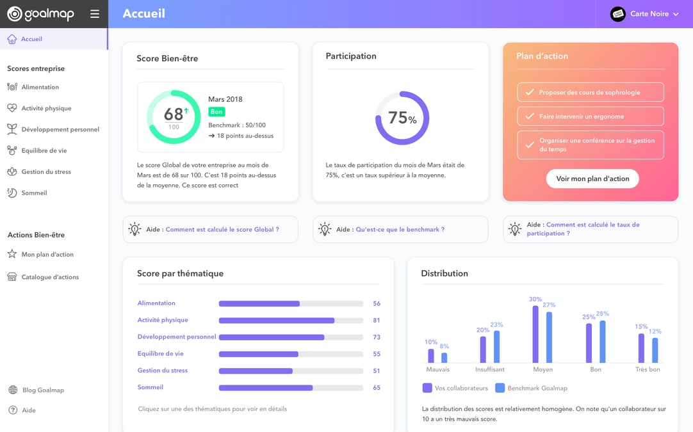The image size is (693, 432).
Task: Check off Proposer des cours de sophrologie
Action: (x=530, y=92)
